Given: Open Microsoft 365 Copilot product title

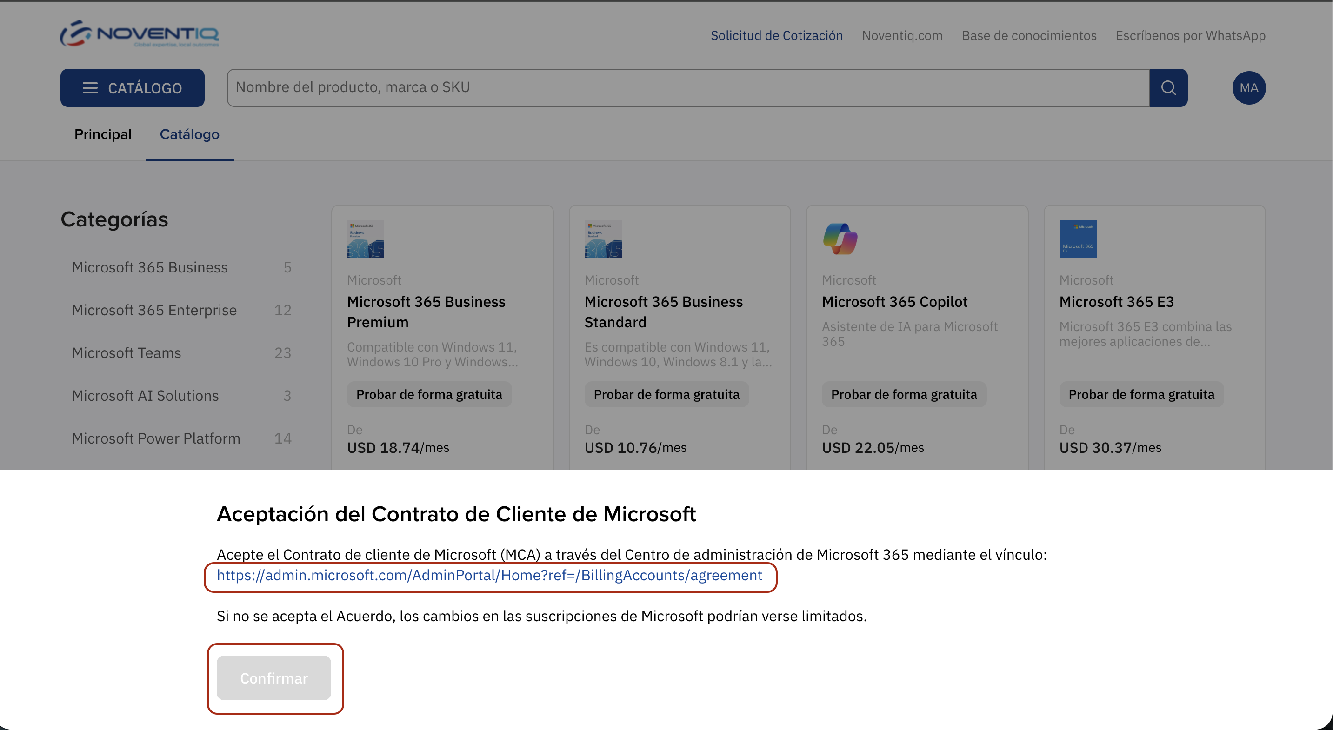Looking at the screenshot, I should (x=895, y=302).
